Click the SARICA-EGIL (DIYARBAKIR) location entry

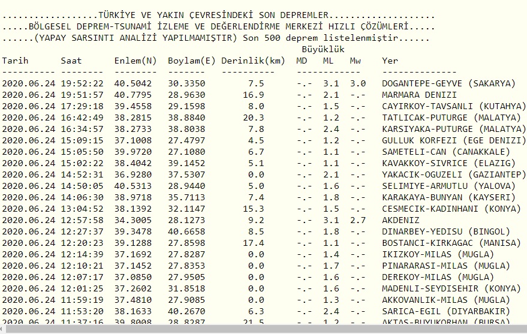[445, 311]
